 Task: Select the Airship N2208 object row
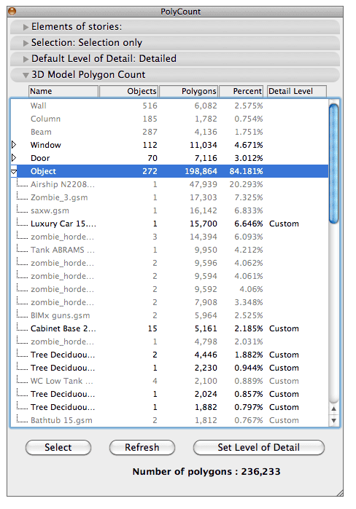coord(169,184)
